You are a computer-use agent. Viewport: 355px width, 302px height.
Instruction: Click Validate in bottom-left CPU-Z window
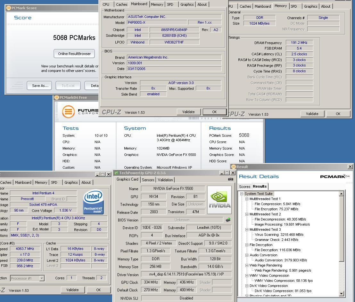coord(72,290)
